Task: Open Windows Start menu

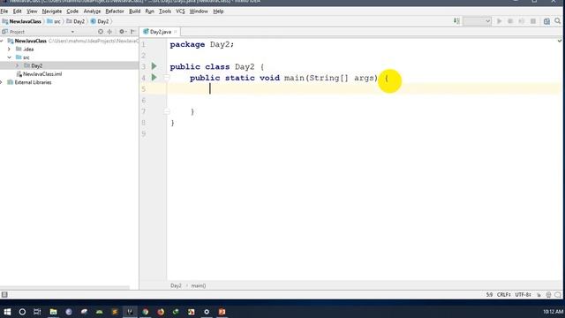Action: point(7,312)
